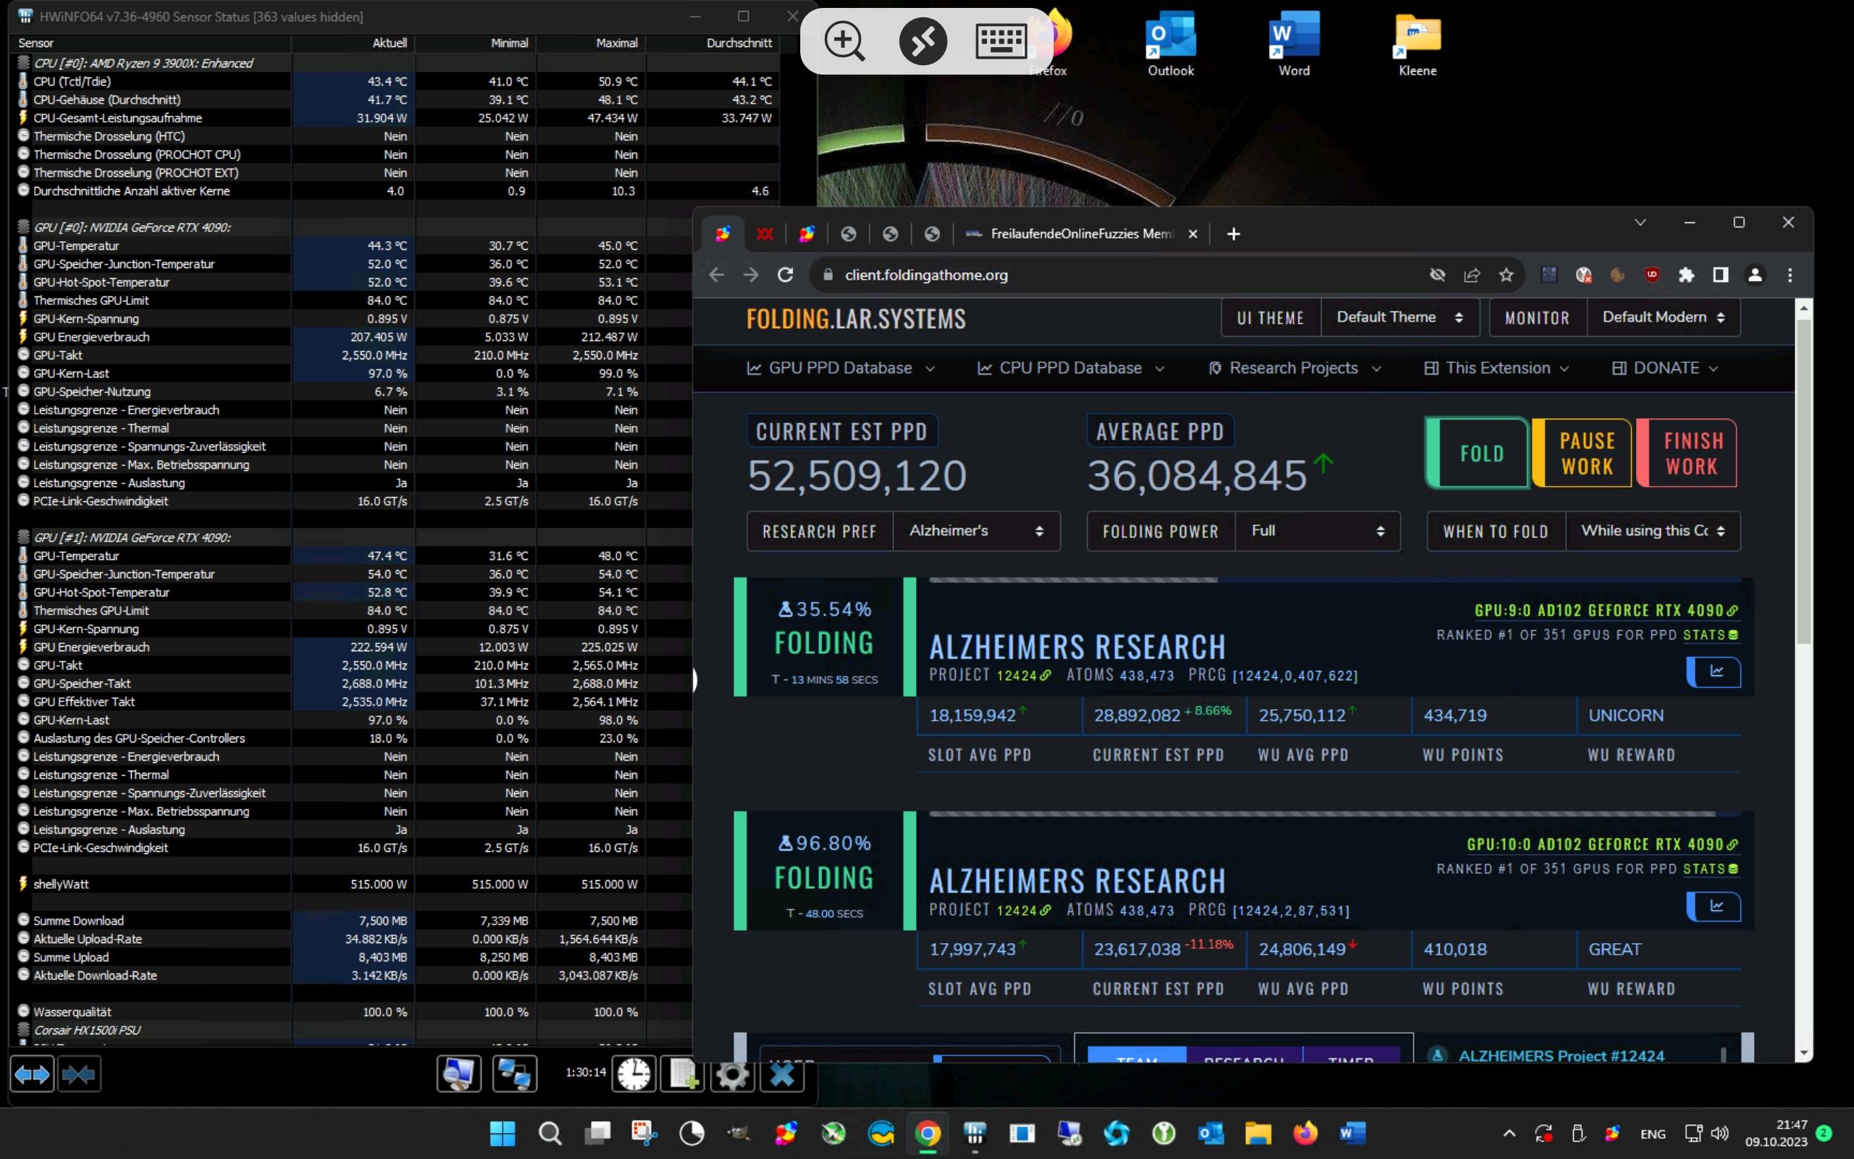Show hidden tray icons chevron
1854x1159 pixels.
(1509, 1133)
